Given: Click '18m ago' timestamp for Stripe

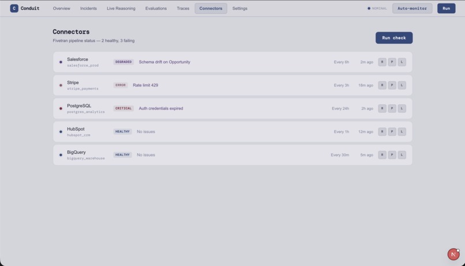Looking at the screenshot, I should click(x=366, y=85).
